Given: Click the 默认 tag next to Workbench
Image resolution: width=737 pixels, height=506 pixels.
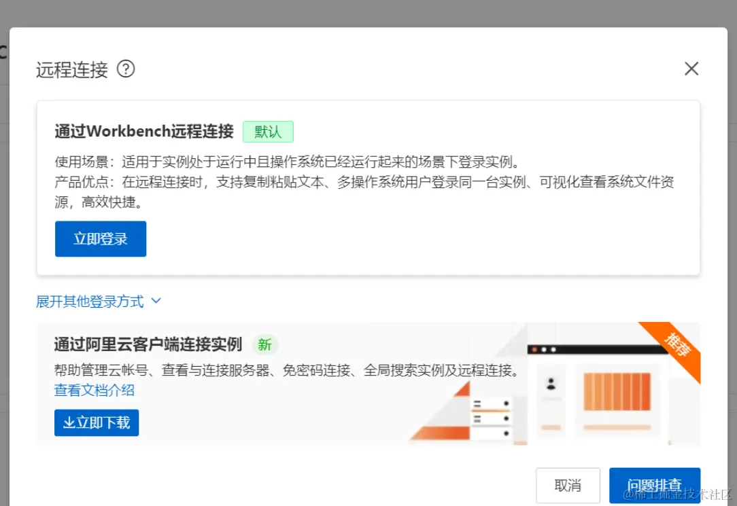Looking at the screenshot, I should click(268, 132).
